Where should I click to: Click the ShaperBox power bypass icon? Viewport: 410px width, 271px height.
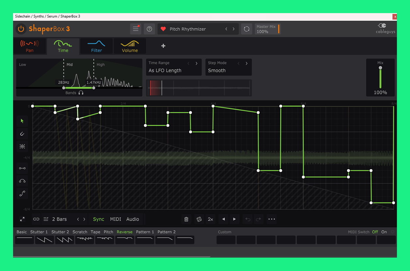[21, 29]
